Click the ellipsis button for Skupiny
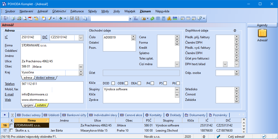The image size is (278, 139). point(177,90)
